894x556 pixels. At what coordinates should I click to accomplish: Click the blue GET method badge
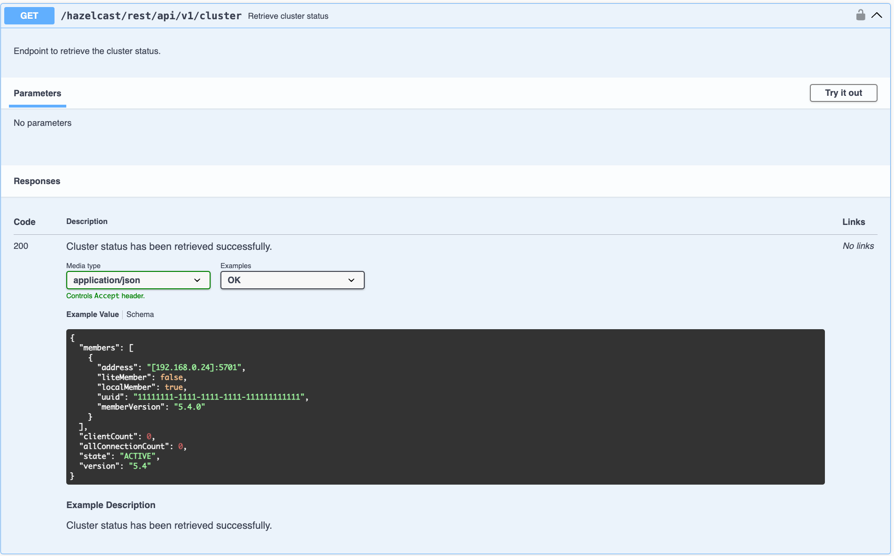click(x=29, y=15)
